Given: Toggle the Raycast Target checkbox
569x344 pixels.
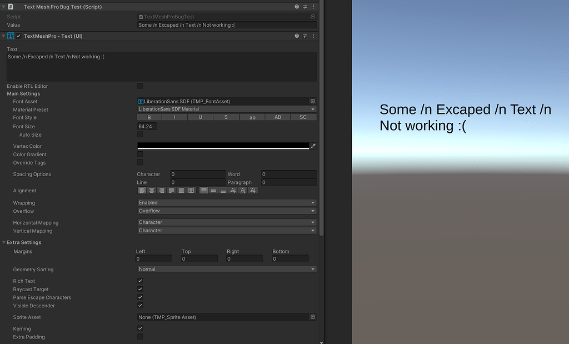Looking at the screenshot, I should (x=140, y=289).
